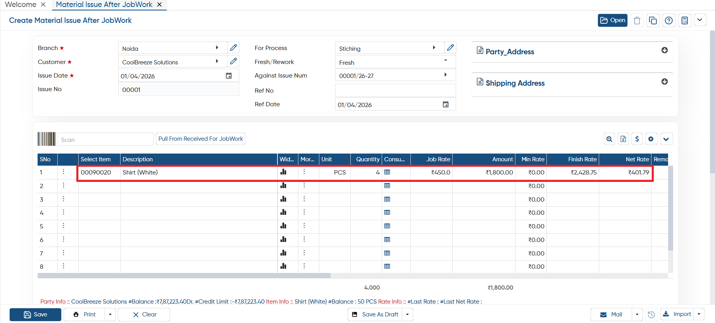Click Pull From Received For JobWork button
Image resolution: width=715 pixels, height=323 pixels.
(200, 139)
